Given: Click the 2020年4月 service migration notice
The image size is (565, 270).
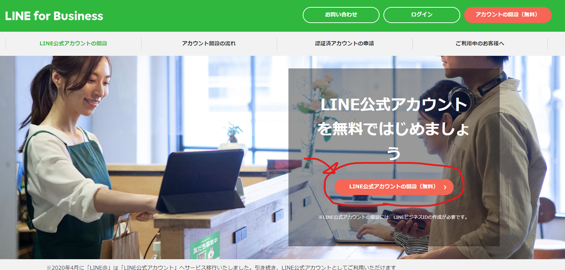Looking at the screenshot, I should (221, 267).
